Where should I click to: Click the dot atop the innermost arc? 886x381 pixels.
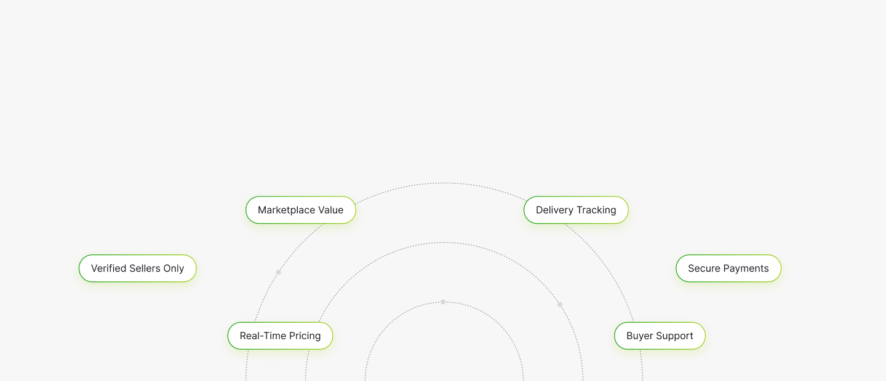(443, 302)
